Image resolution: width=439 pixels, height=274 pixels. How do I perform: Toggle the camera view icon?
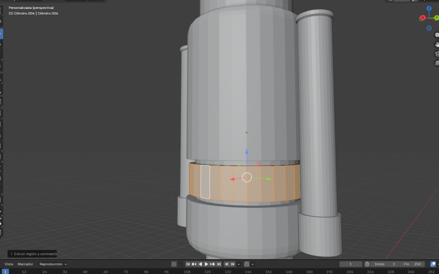click(x=437, y=54)
